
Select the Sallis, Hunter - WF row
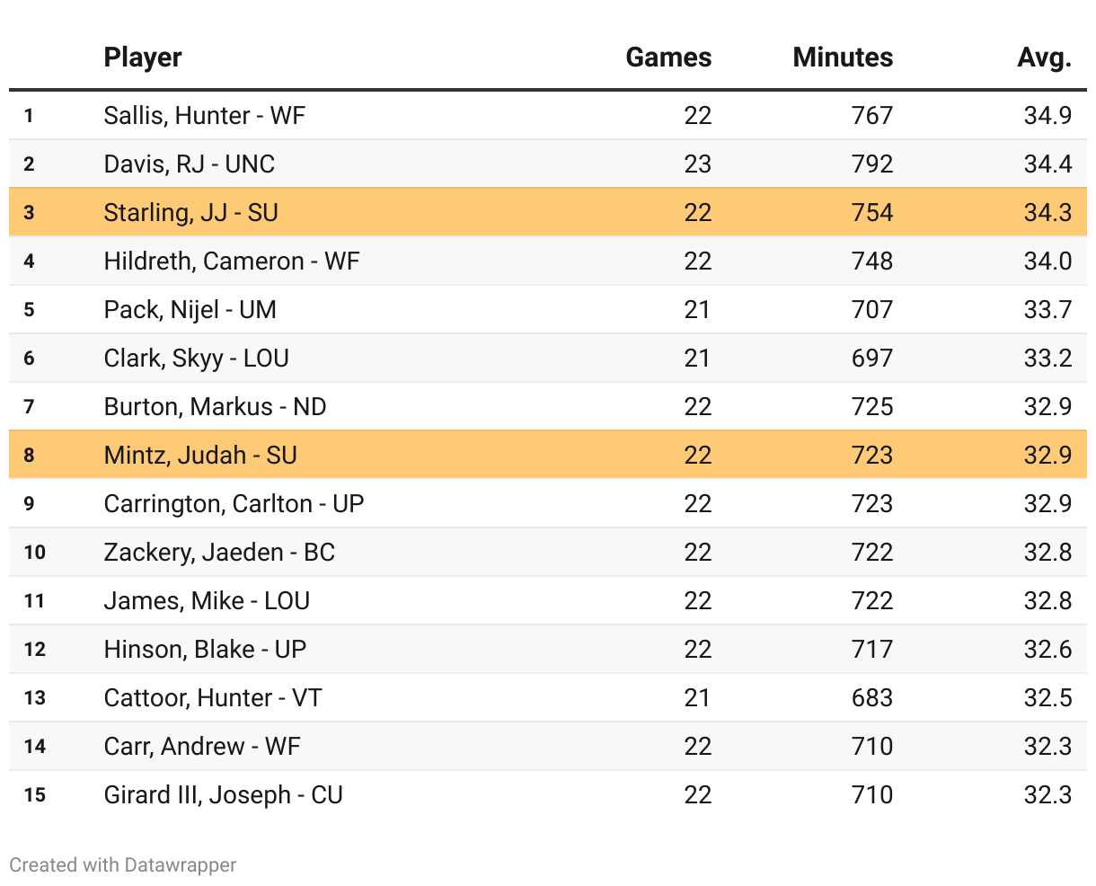tap(205, 115)
